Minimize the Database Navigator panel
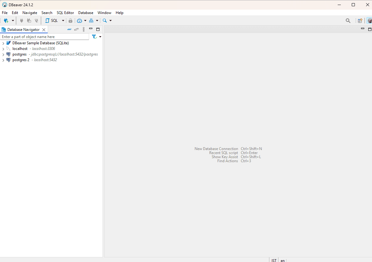372x262 pixels. (x=91, y=29)
